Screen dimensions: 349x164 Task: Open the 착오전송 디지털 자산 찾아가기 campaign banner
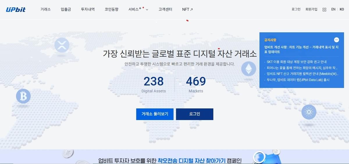[174, 157]
